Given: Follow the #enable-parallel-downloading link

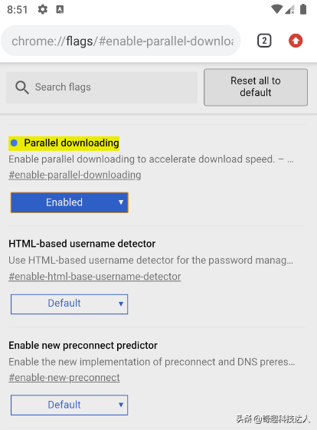Looking at the screenshot, I should 75,175.
